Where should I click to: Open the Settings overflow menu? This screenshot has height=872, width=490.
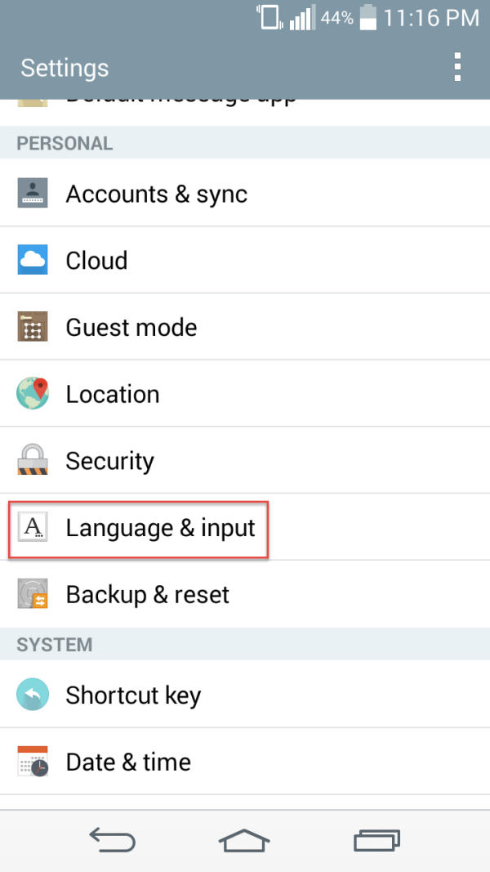457,68
